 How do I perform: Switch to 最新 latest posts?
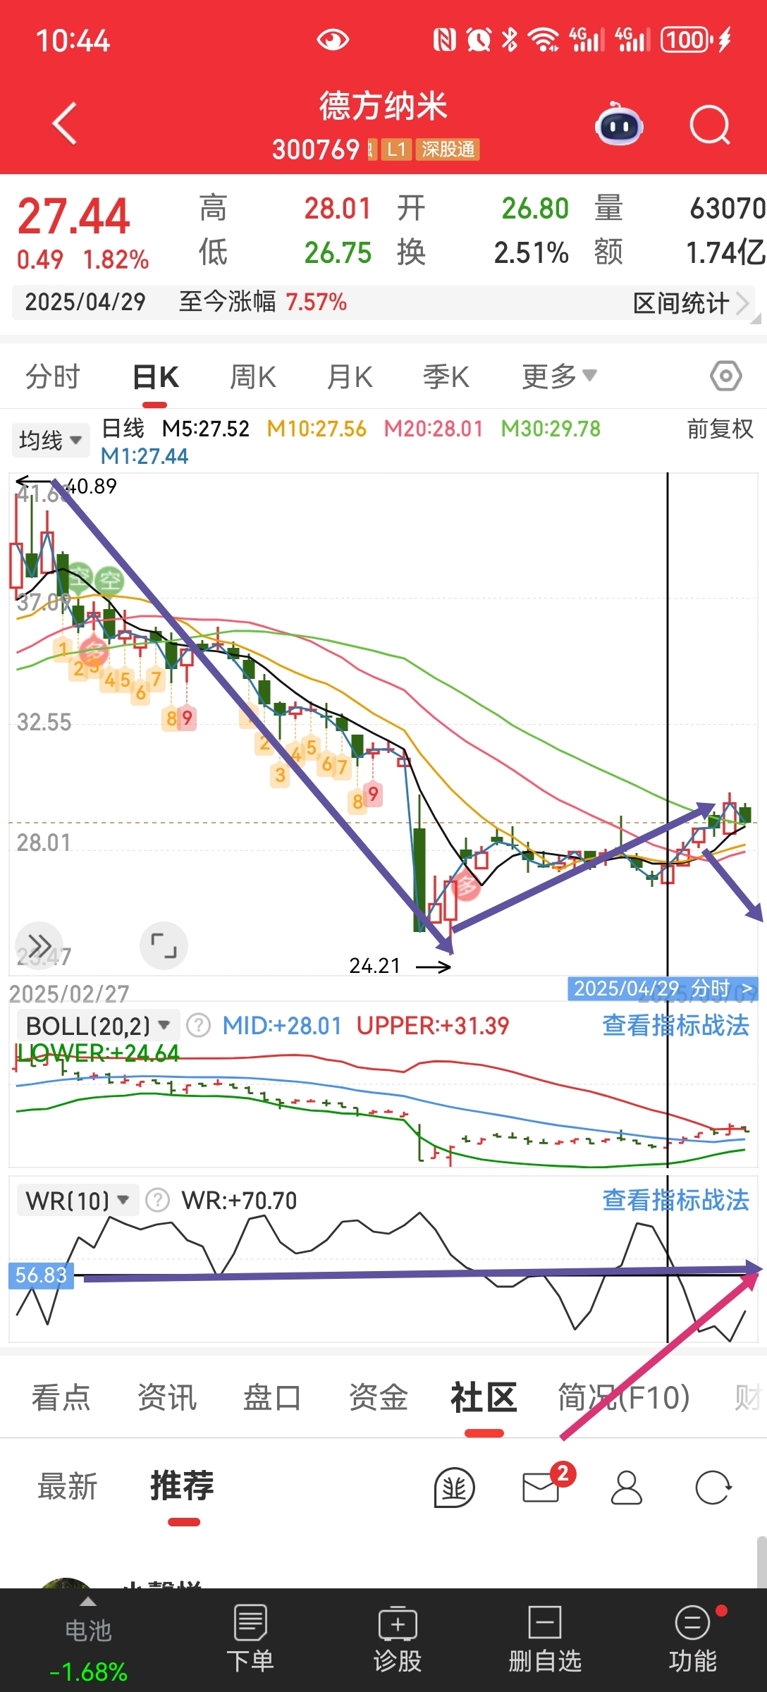click(x=67, y=1487)
